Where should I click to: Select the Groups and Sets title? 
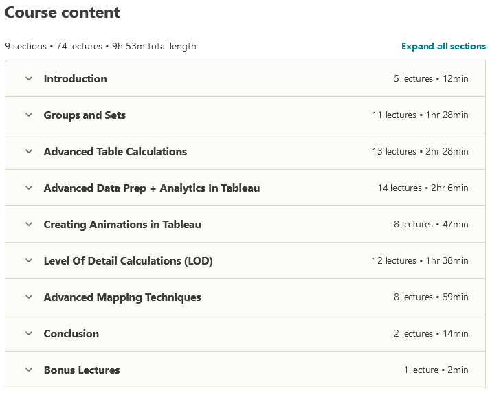click(85, 115)
